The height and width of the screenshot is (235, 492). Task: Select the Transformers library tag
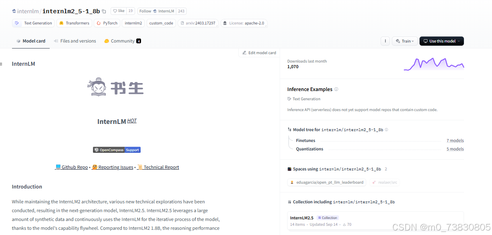(x=74, y=23)
